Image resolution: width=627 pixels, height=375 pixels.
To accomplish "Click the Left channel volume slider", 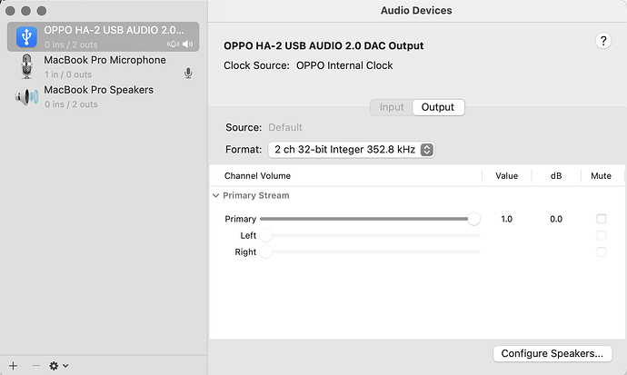I will 370,235.
